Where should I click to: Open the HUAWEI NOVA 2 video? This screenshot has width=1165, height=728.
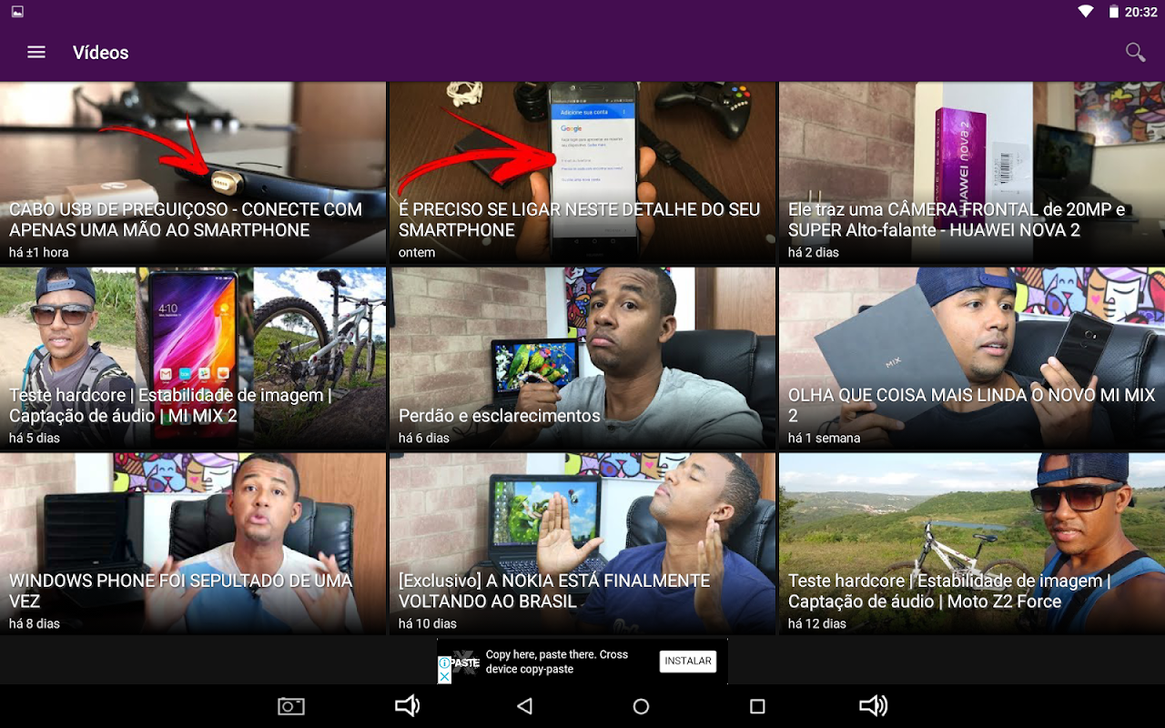[972, 173]
